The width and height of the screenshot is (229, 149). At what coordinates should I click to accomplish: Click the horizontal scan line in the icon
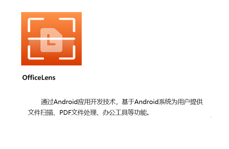pyautogui.click(x=51, y=39)
